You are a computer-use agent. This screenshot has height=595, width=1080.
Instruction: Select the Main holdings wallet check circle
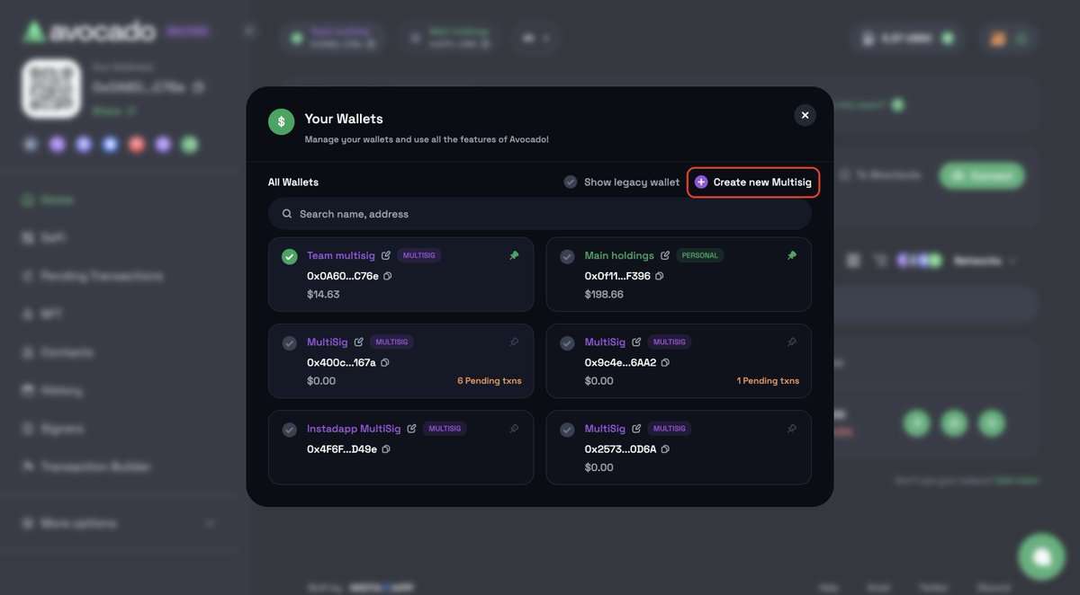(x=567, y=257)
